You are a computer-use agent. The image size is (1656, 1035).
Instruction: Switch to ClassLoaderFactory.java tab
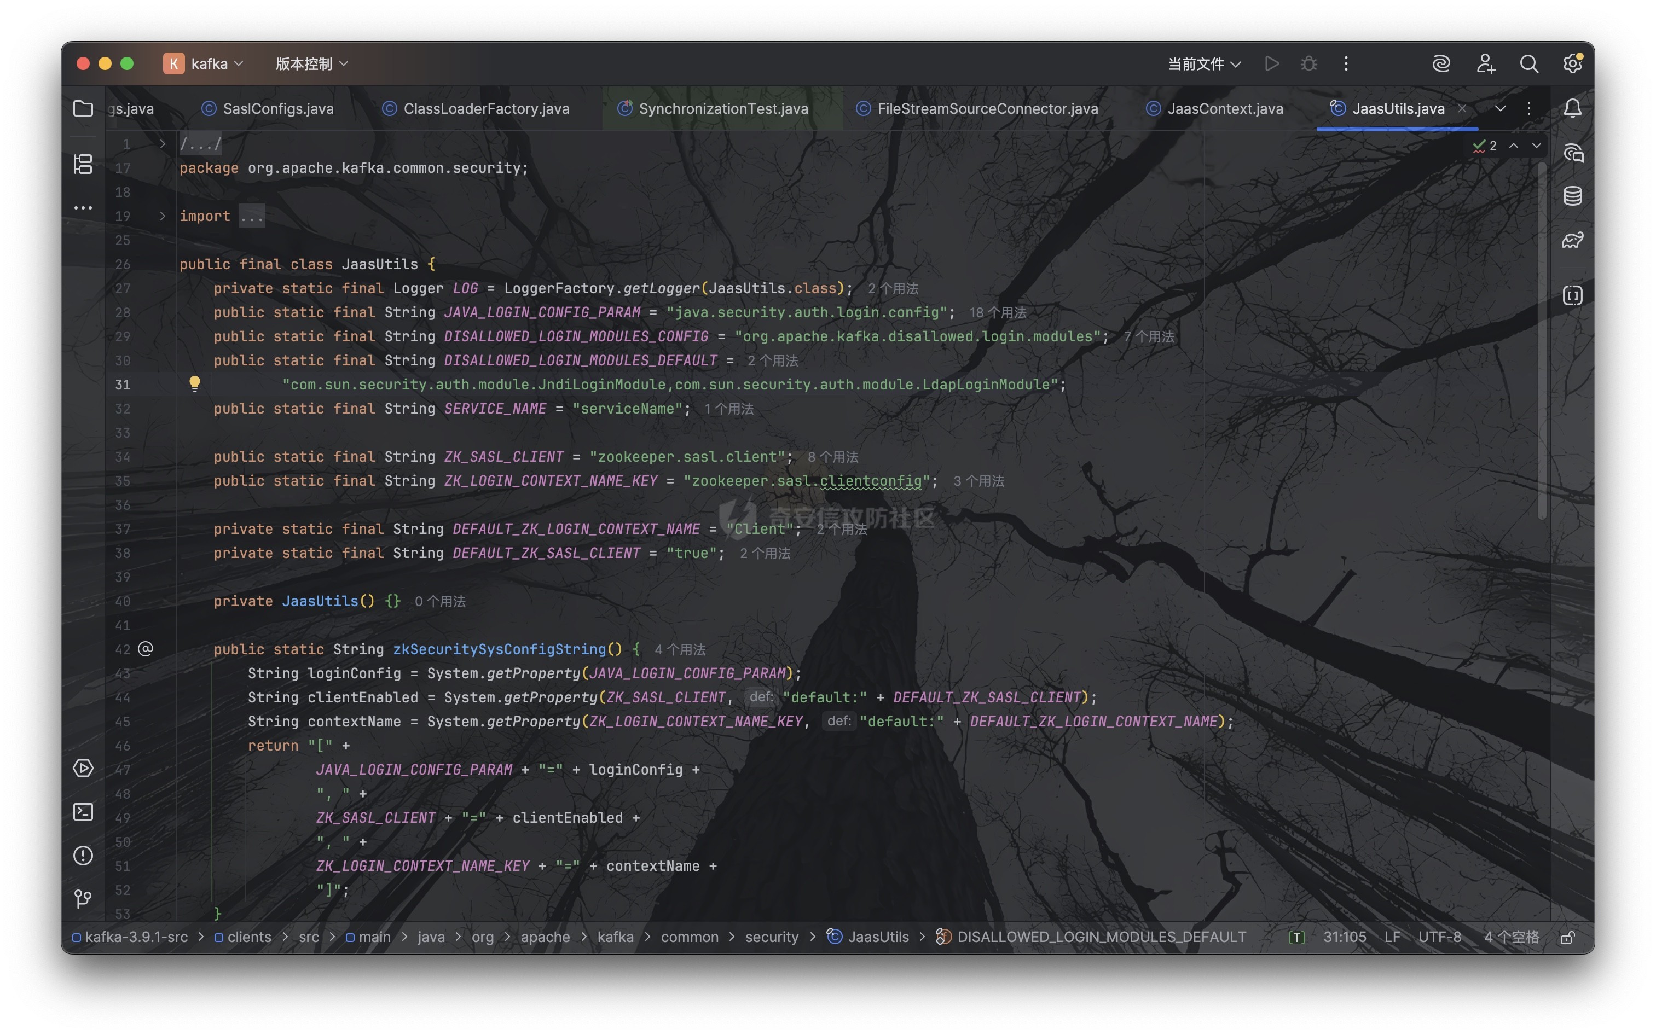[476, 108]
